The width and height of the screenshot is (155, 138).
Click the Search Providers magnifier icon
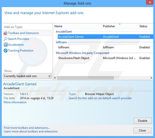[5, 39]
